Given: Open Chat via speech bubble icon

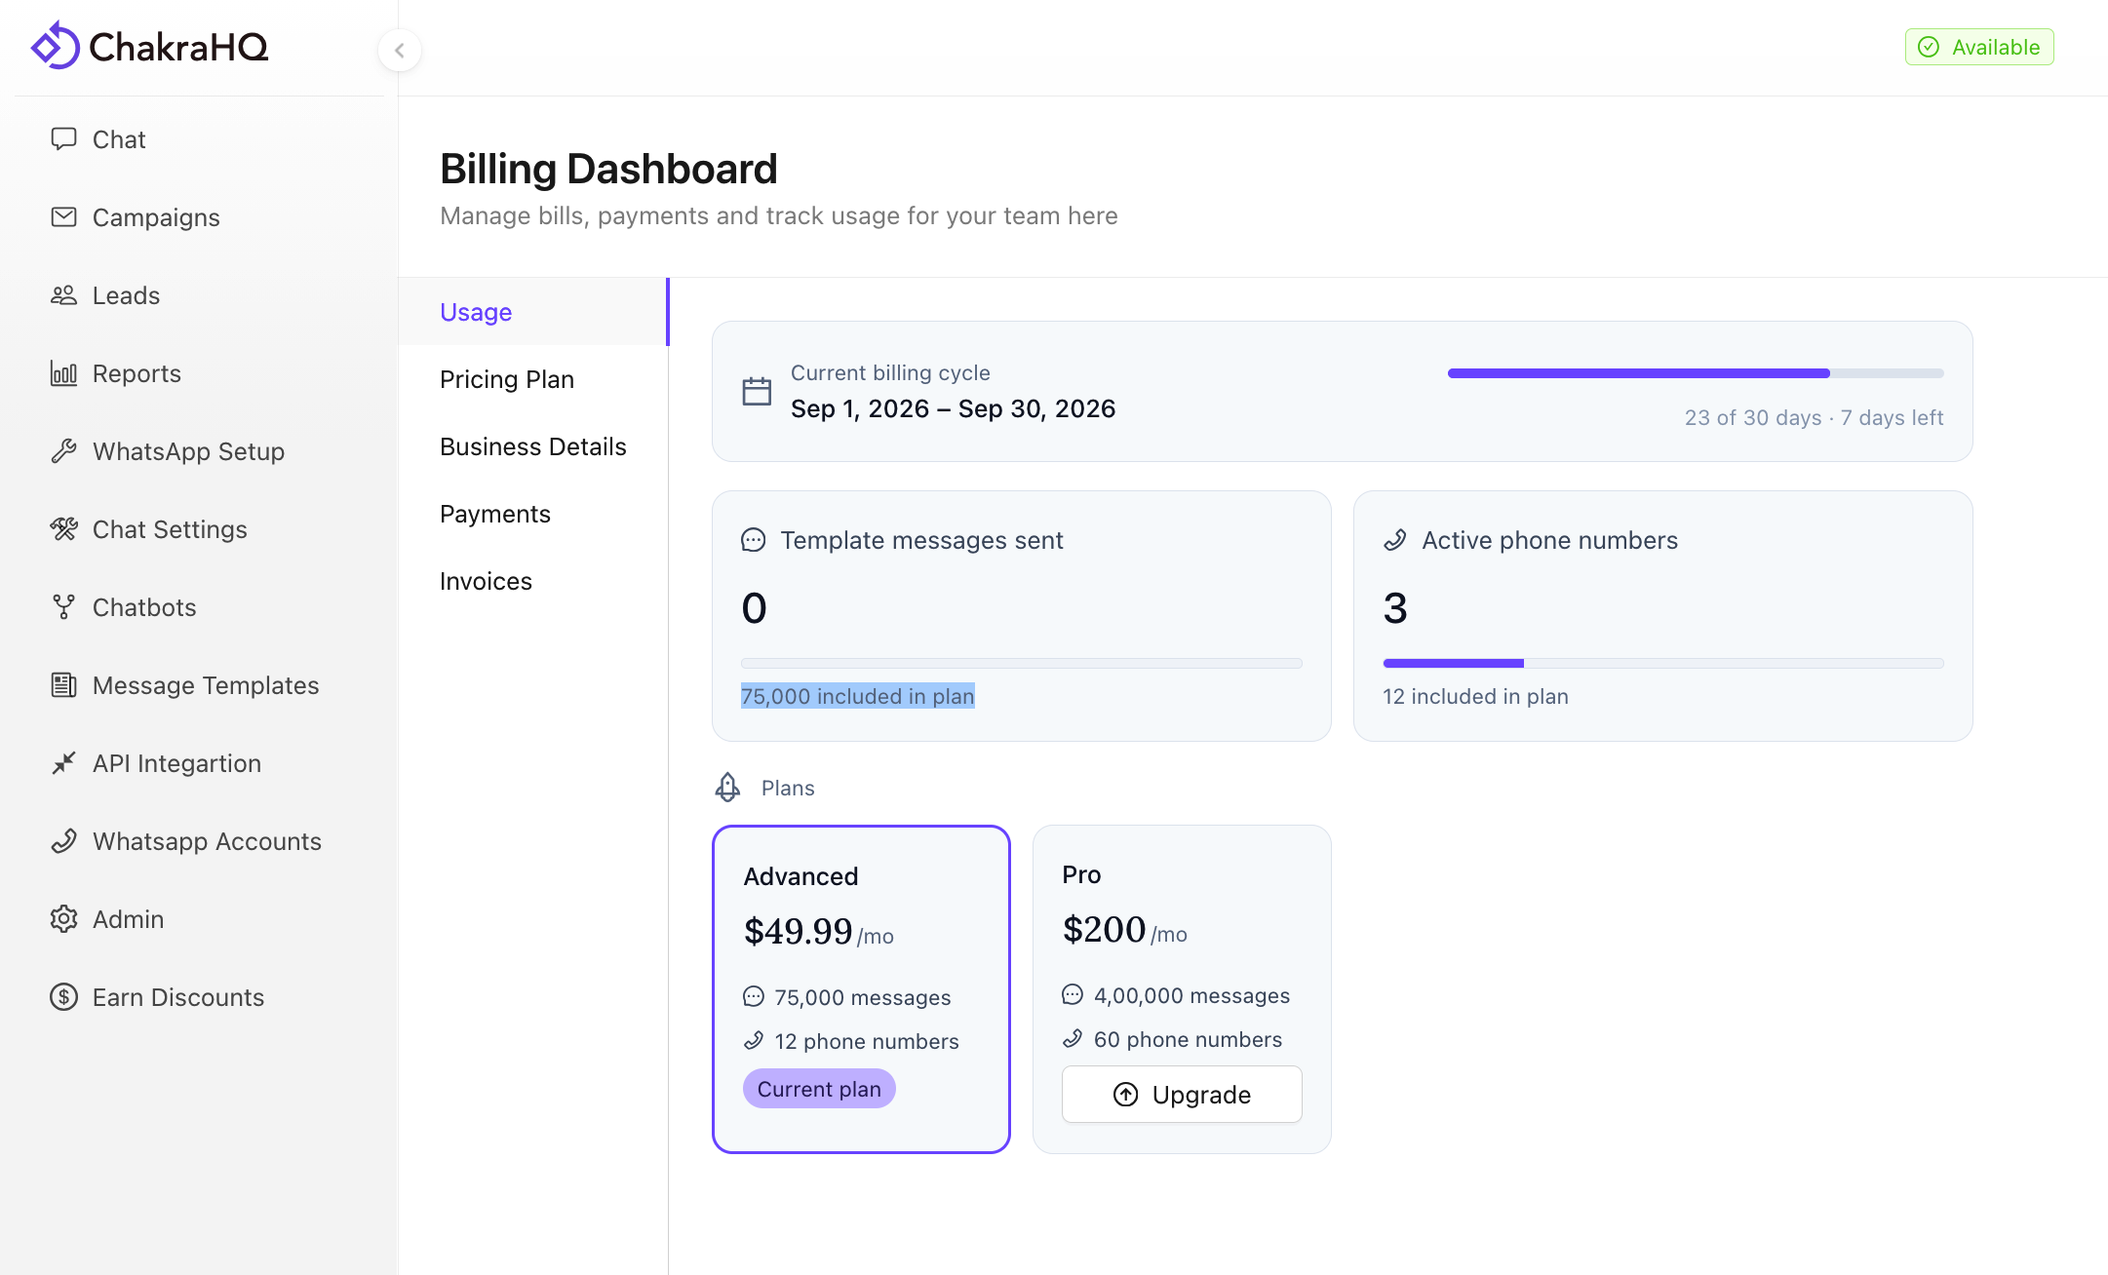Looking at the screenshot, I should pos(63,138).
